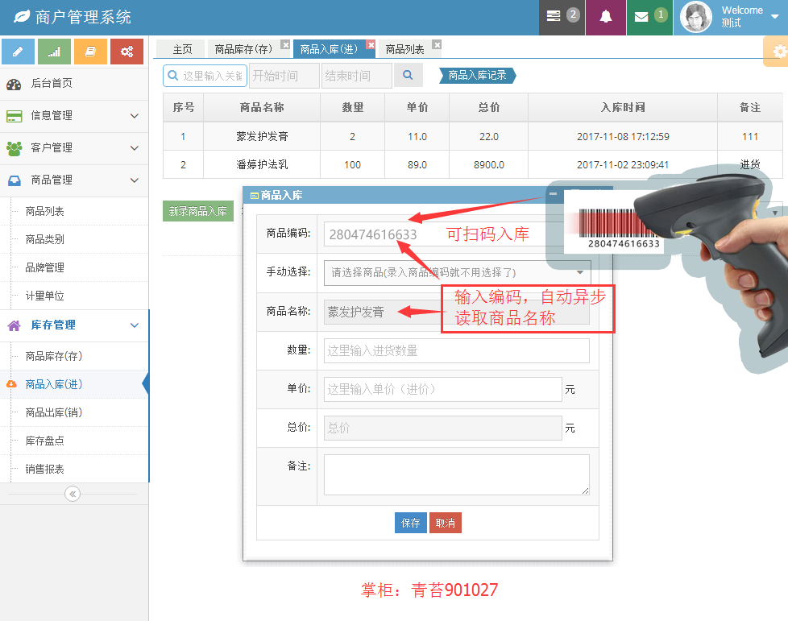Expand the 商品管理 menu
The image size is (788, 621).
tap(74, 180)
